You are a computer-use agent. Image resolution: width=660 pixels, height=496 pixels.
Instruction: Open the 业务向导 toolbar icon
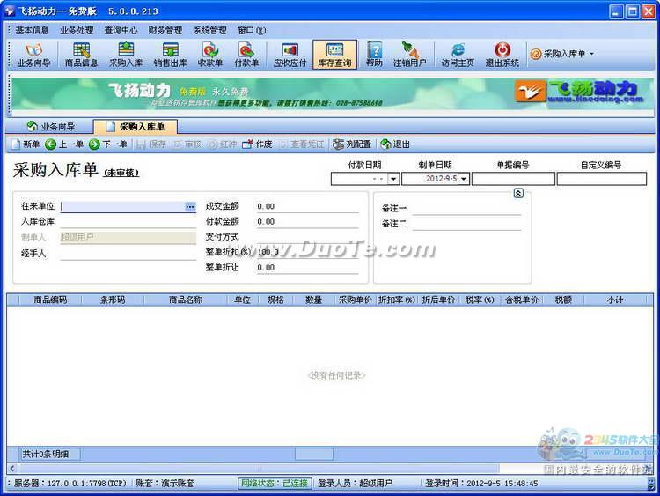[33, 55]
